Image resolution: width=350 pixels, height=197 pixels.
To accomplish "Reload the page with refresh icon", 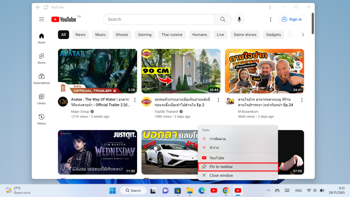I will pyautogui.click(x=46, y=8).
